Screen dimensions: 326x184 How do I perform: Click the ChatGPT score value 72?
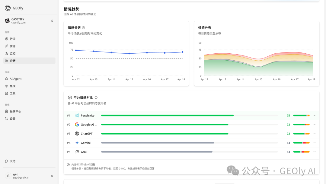[288, 134]
